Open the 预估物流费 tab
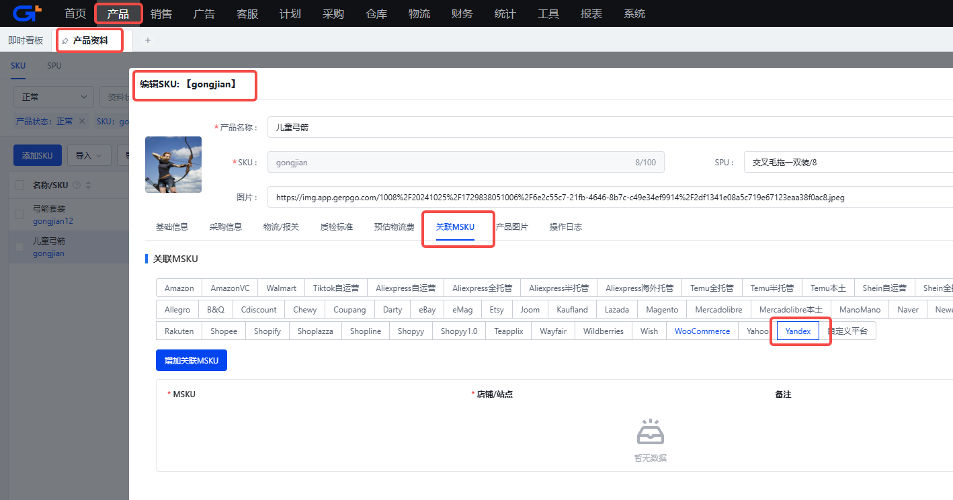 coord(395,227)
